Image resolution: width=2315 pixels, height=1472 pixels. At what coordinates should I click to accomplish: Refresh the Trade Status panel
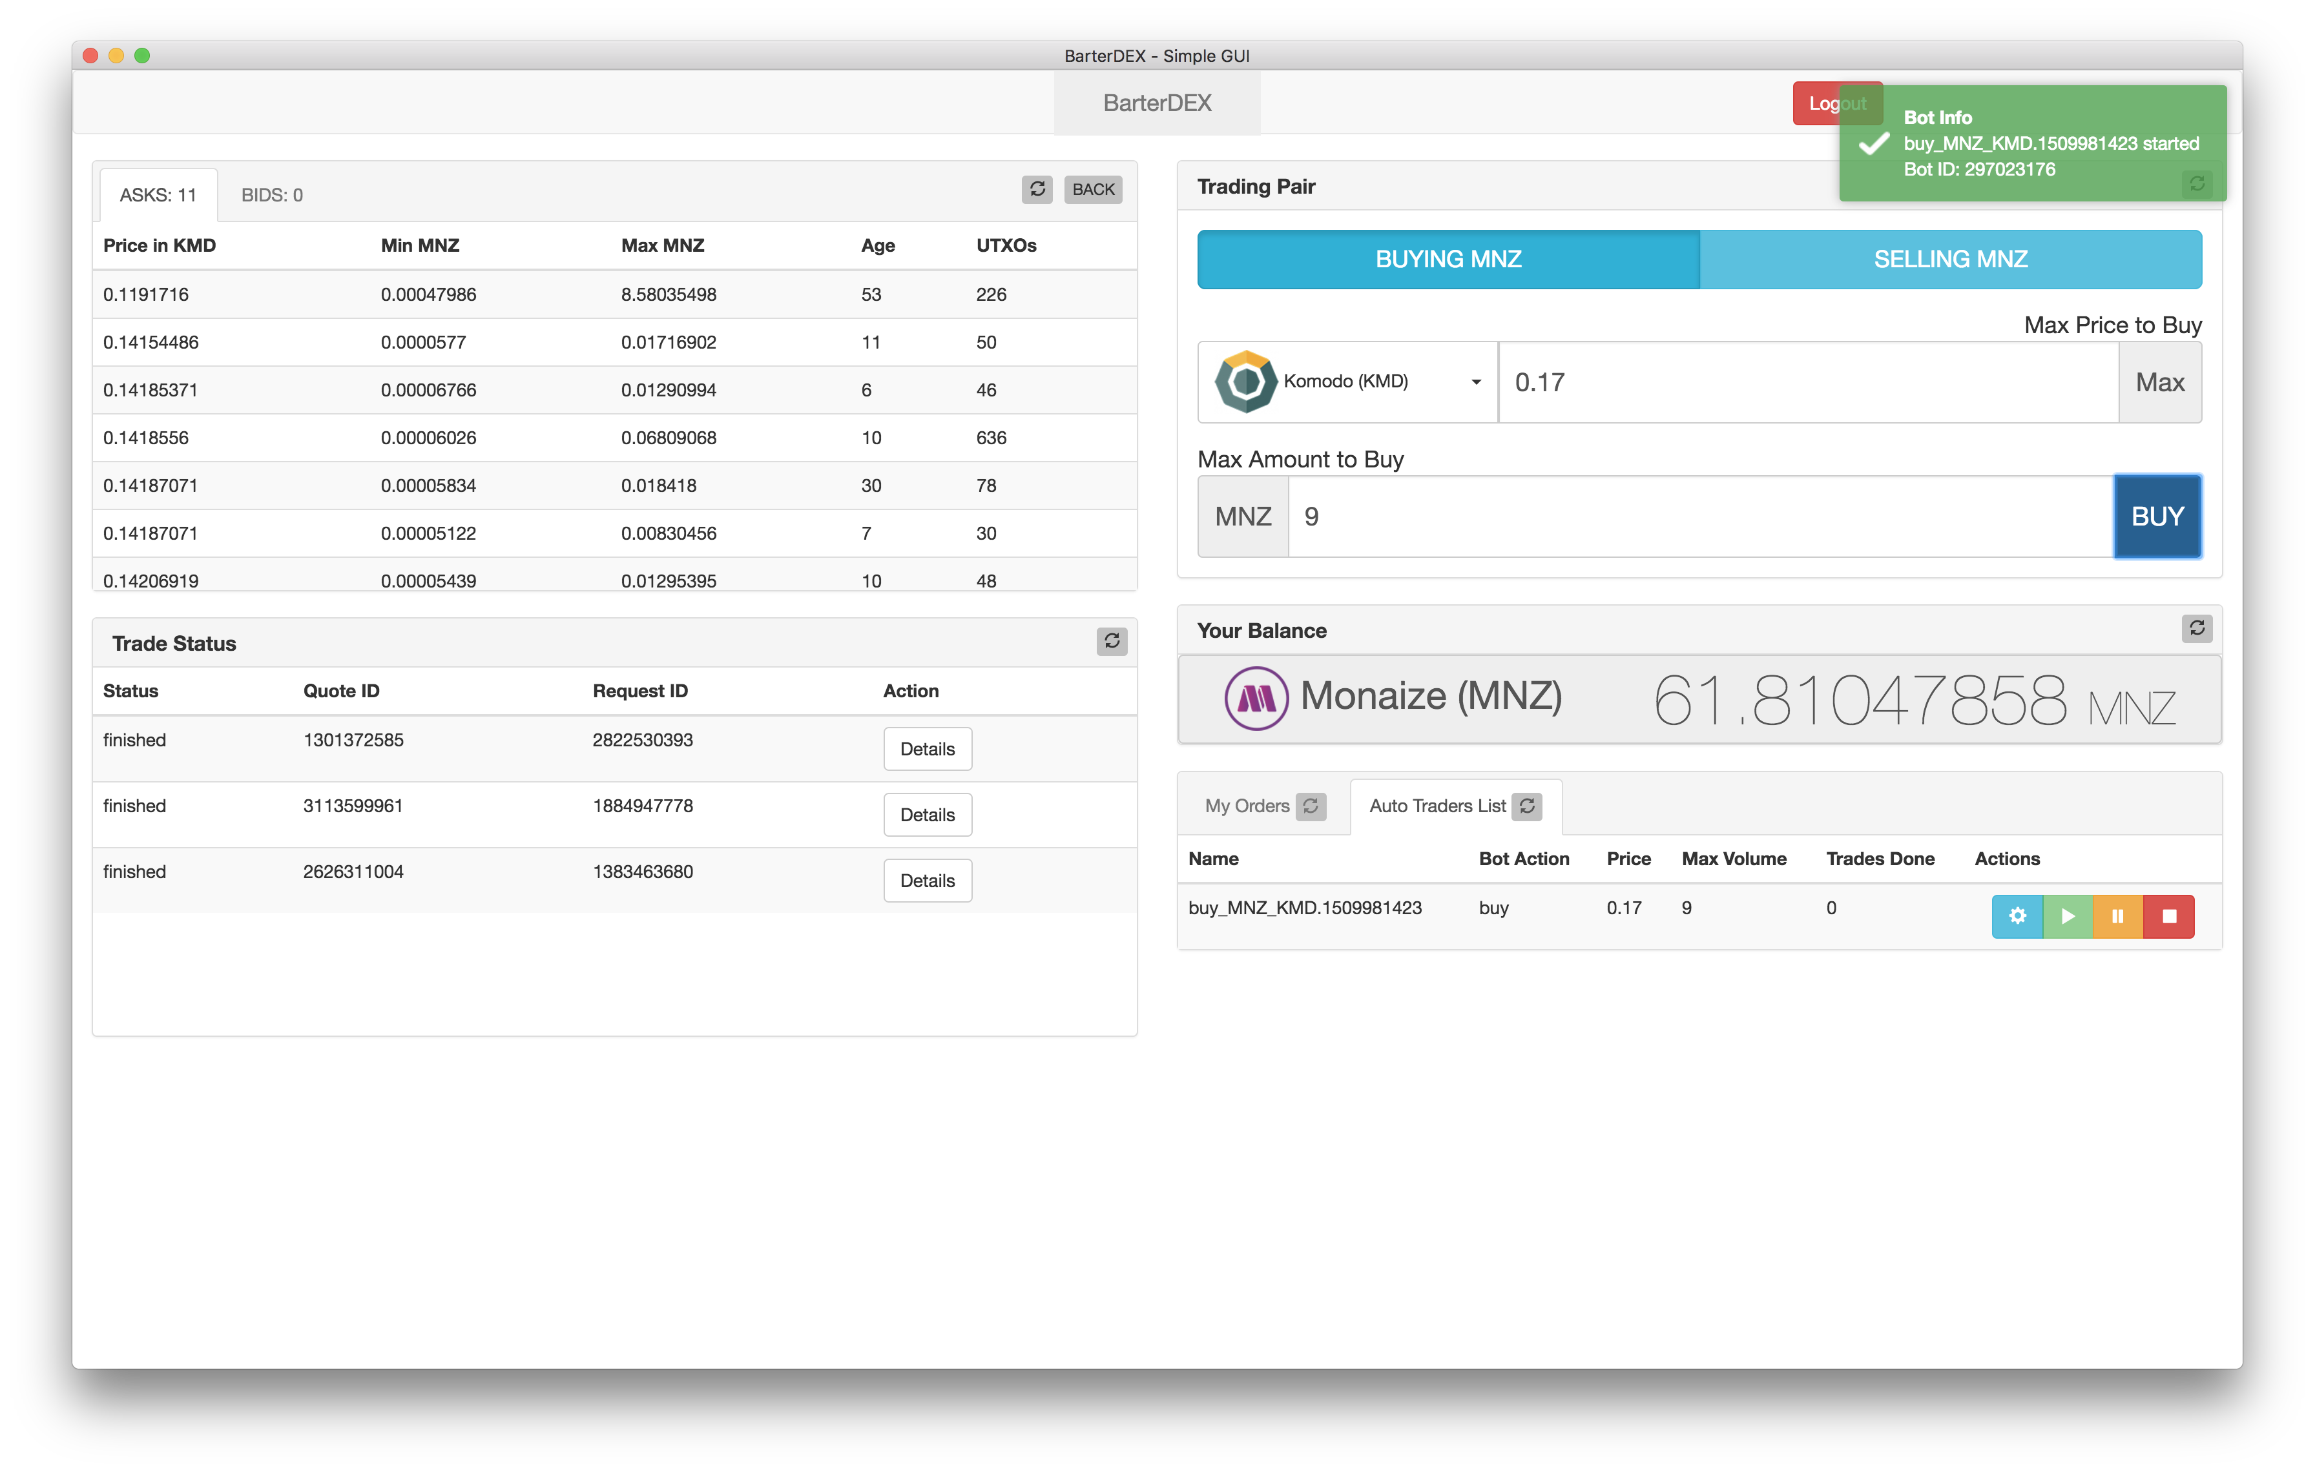point(1112,641)
